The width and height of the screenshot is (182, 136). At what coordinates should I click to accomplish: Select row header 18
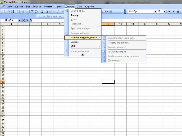click(x=3, y=82)
